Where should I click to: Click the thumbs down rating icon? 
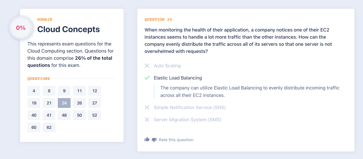coord(154,140)
